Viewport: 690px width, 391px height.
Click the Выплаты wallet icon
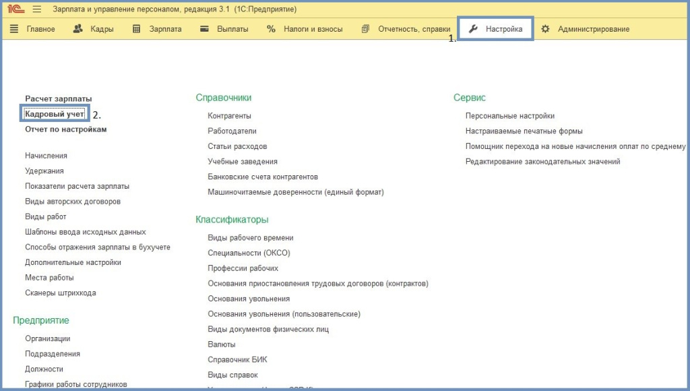pyautogui.click(x=205, y=29)
